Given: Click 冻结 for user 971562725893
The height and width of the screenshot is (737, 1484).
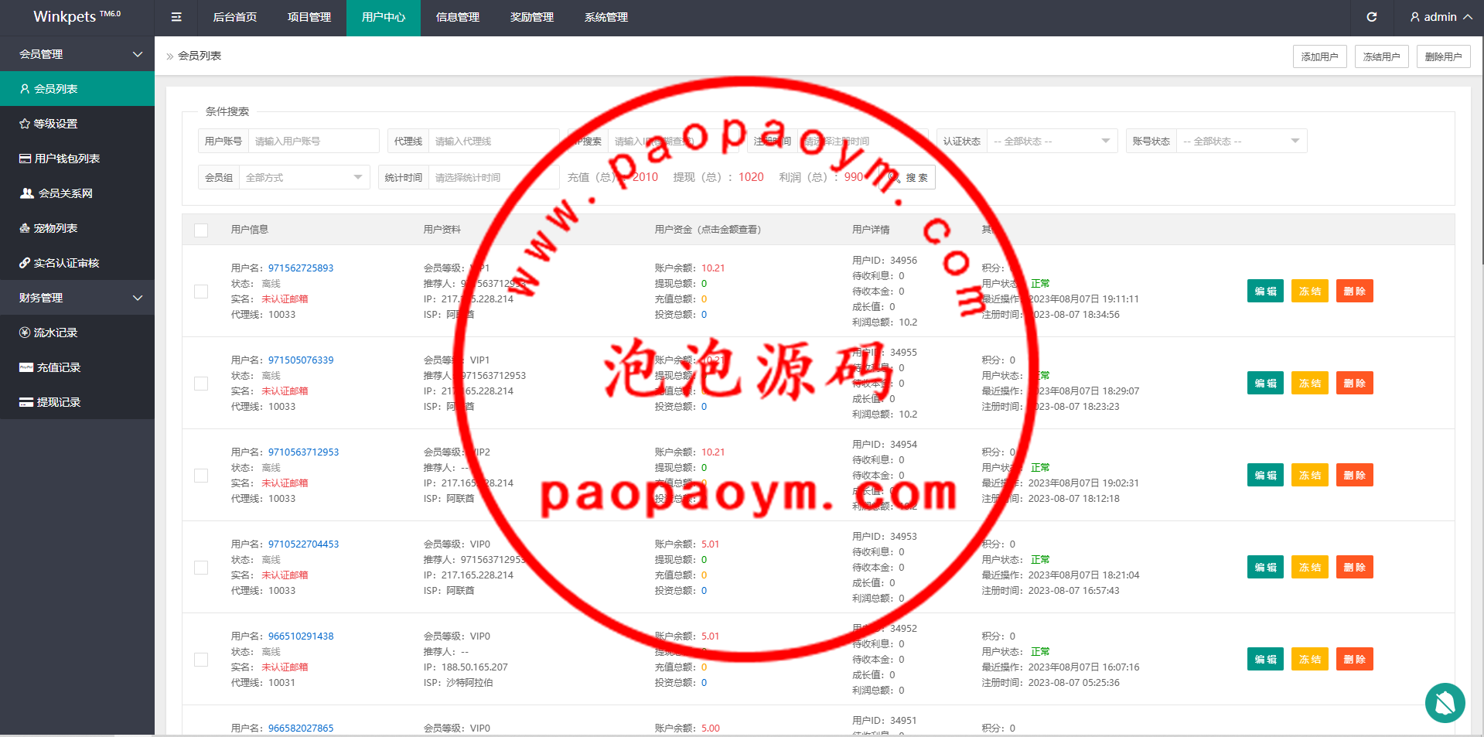Looking at the screenshot, I should [1310, 292].
